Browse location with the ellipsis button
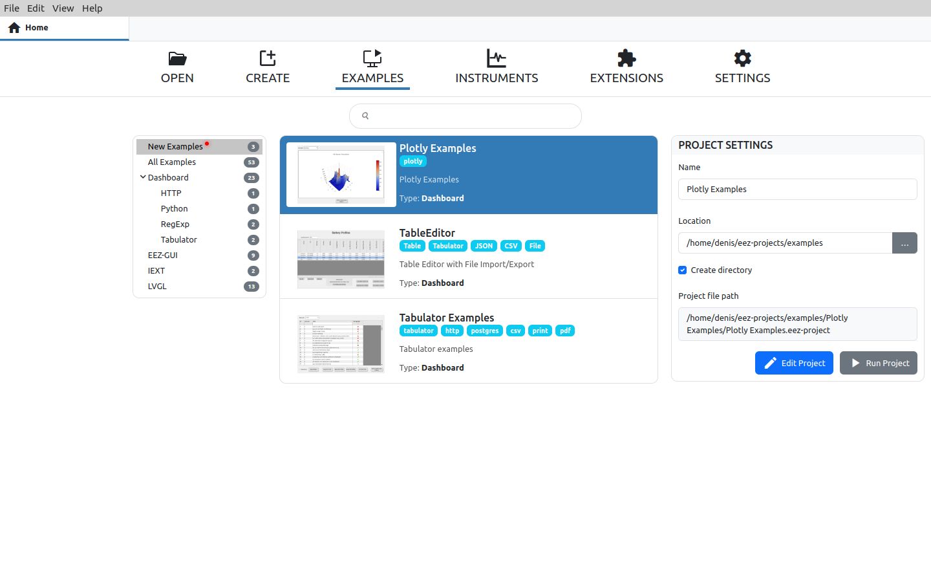The image size is (931, 588). pyautogui.click(x=904, y=243)
